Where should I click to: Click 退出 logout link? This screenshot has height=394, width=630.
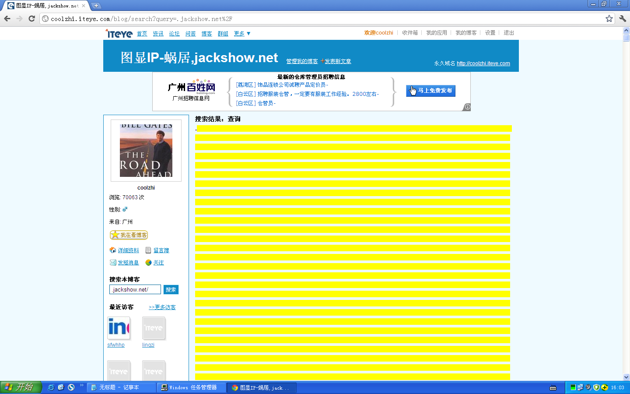(509, 33)
